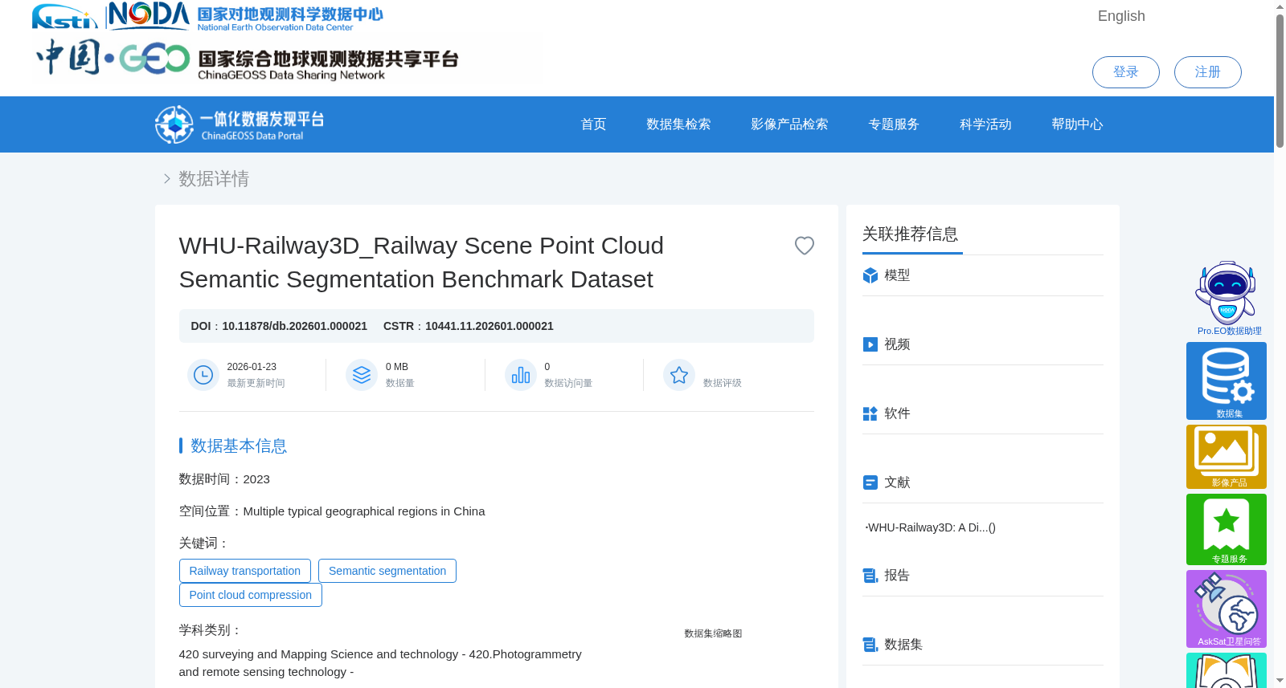Select the Semantic segmentation keyword tag
1286x688 pixels.
(387, 571)
